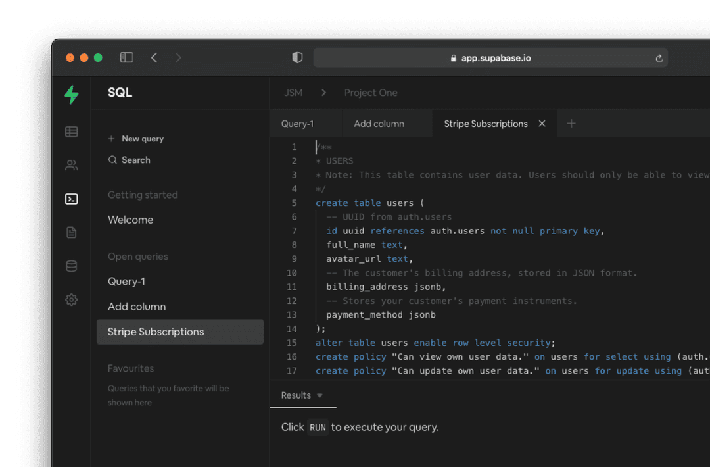The image size is (710, 467).
Task: Expand the JSM breadcrumb chevron
Action: tap(323, 93)
